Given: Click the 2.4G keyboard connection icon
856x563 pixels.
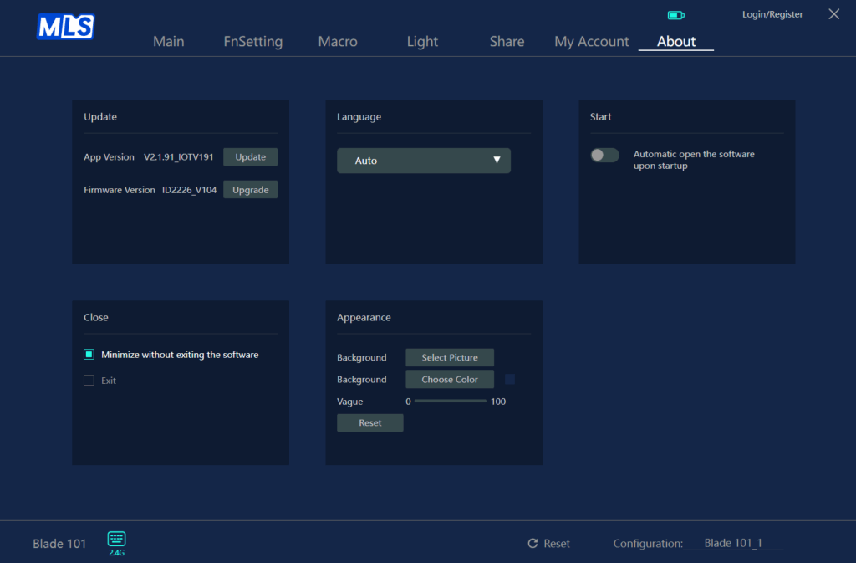Looking at the screenshot, I should 116,544.
